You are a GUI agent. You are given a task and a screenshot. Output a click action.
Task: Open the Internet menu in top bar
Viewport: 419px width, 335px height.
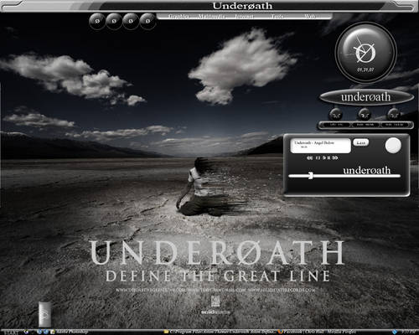point(244,16)
